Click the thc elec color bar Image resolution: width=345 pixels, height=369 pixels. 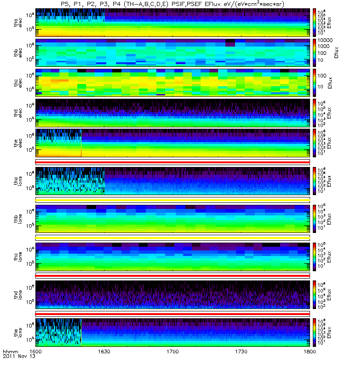pyautogui.click(x=314, y=83)
